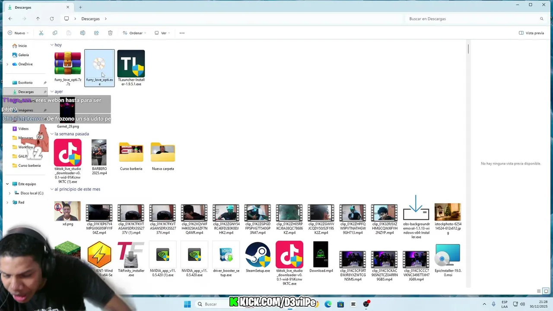Open Galería in the sidebar
553x311 pixels.
pyautogui.click(x=20, y=55)
